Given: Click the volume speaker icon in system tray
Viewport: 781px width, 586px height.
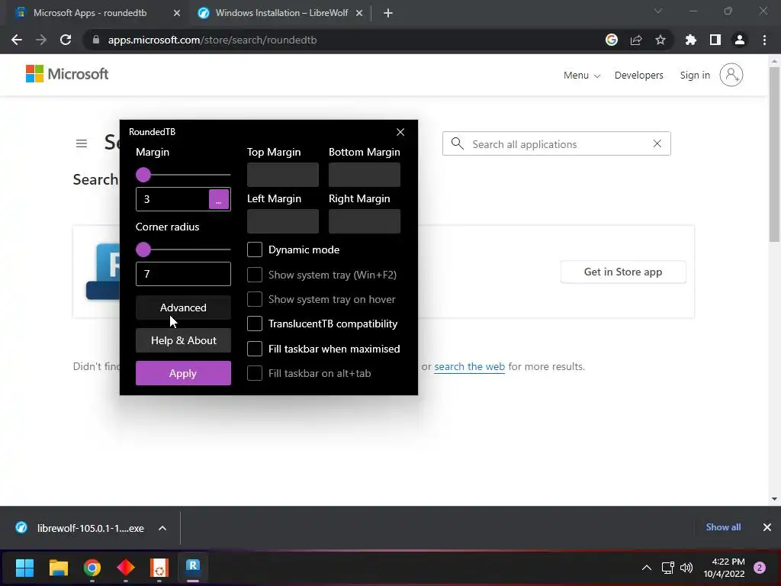Looking at the screenshot, I should pyautogui.click(x=686, y=568).
